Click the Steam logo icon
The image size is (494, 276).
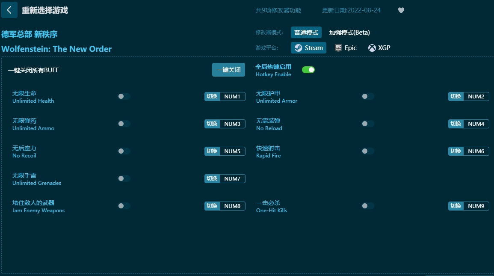298,48
